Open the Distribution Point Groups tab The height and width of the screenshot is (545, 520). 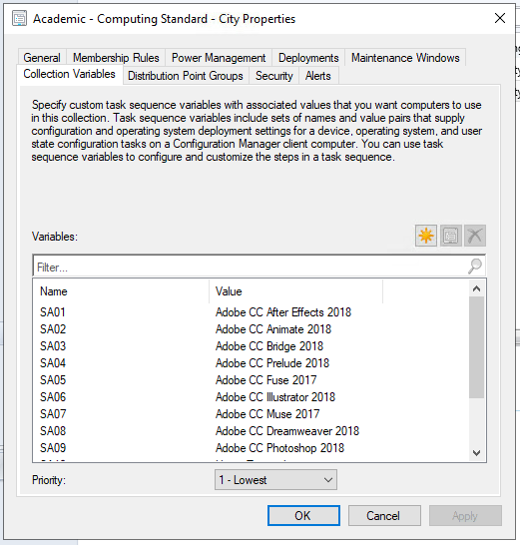pos(186,76)
